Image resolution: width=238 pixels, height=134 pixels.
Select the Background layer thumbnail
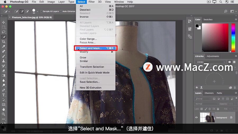pos(207,117)
